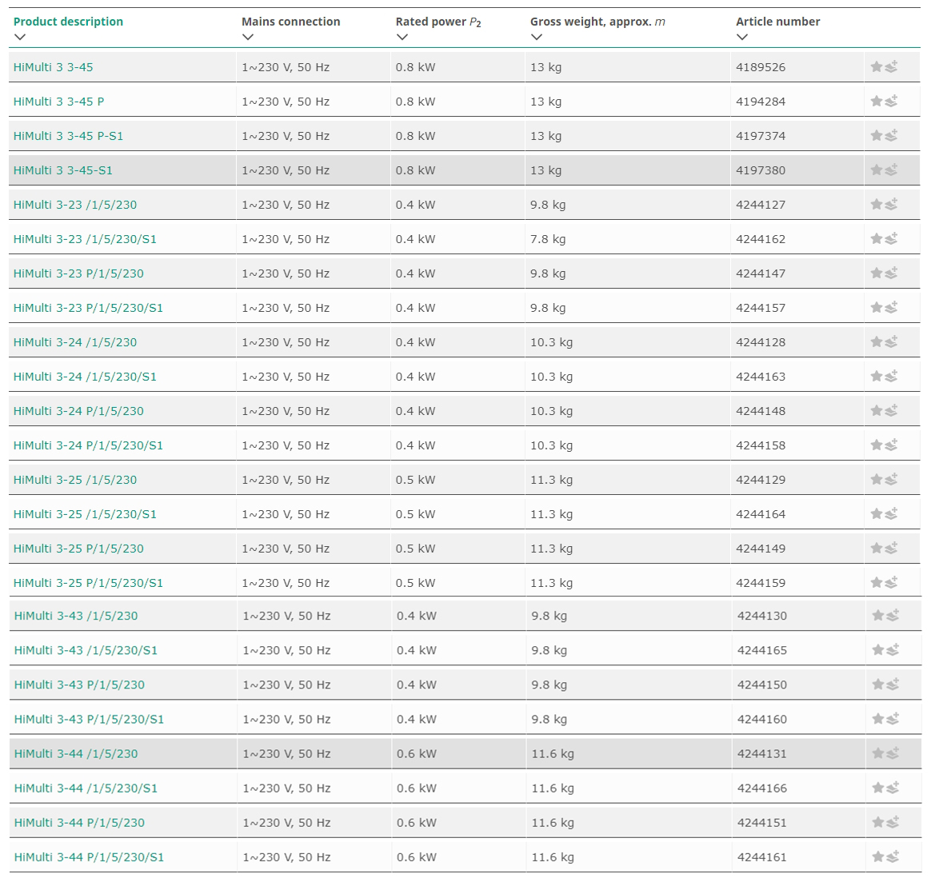Image resolution: width=931 pixels, height=894 pixels.
Task: Click the 7.8 kg weight value
Action: [548, 240]
